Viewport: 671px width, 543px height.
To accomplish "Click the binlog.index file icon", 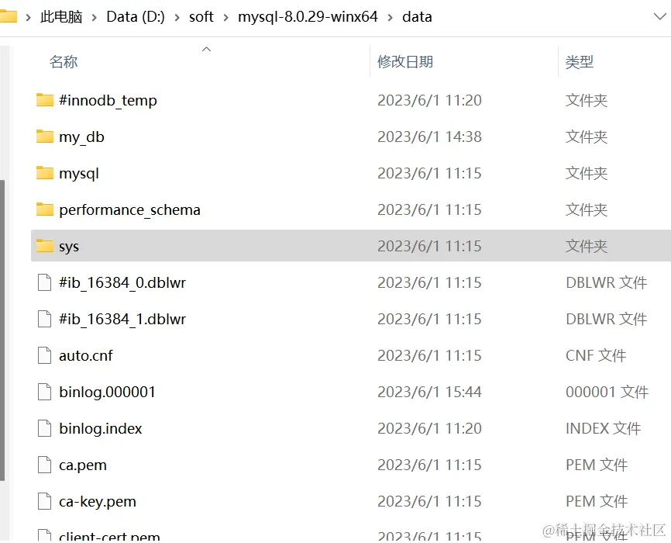I will tap(44, 428).
